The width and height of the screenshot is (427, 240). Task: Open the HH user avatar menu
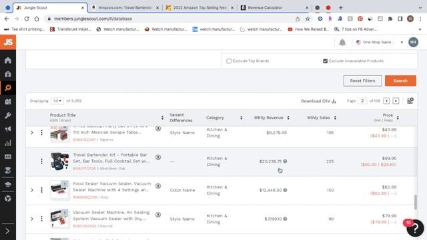click(413, 42)
